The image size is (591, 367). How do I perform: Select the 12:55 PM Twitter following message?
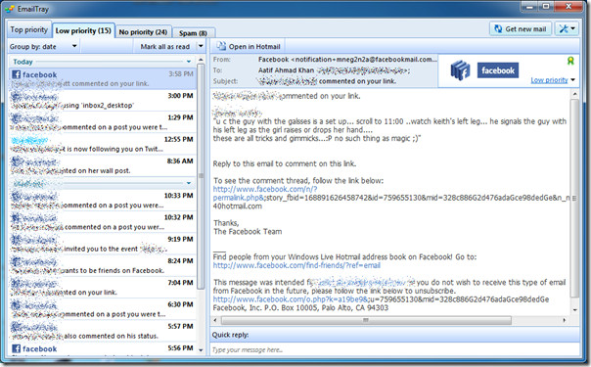point(103,144)
